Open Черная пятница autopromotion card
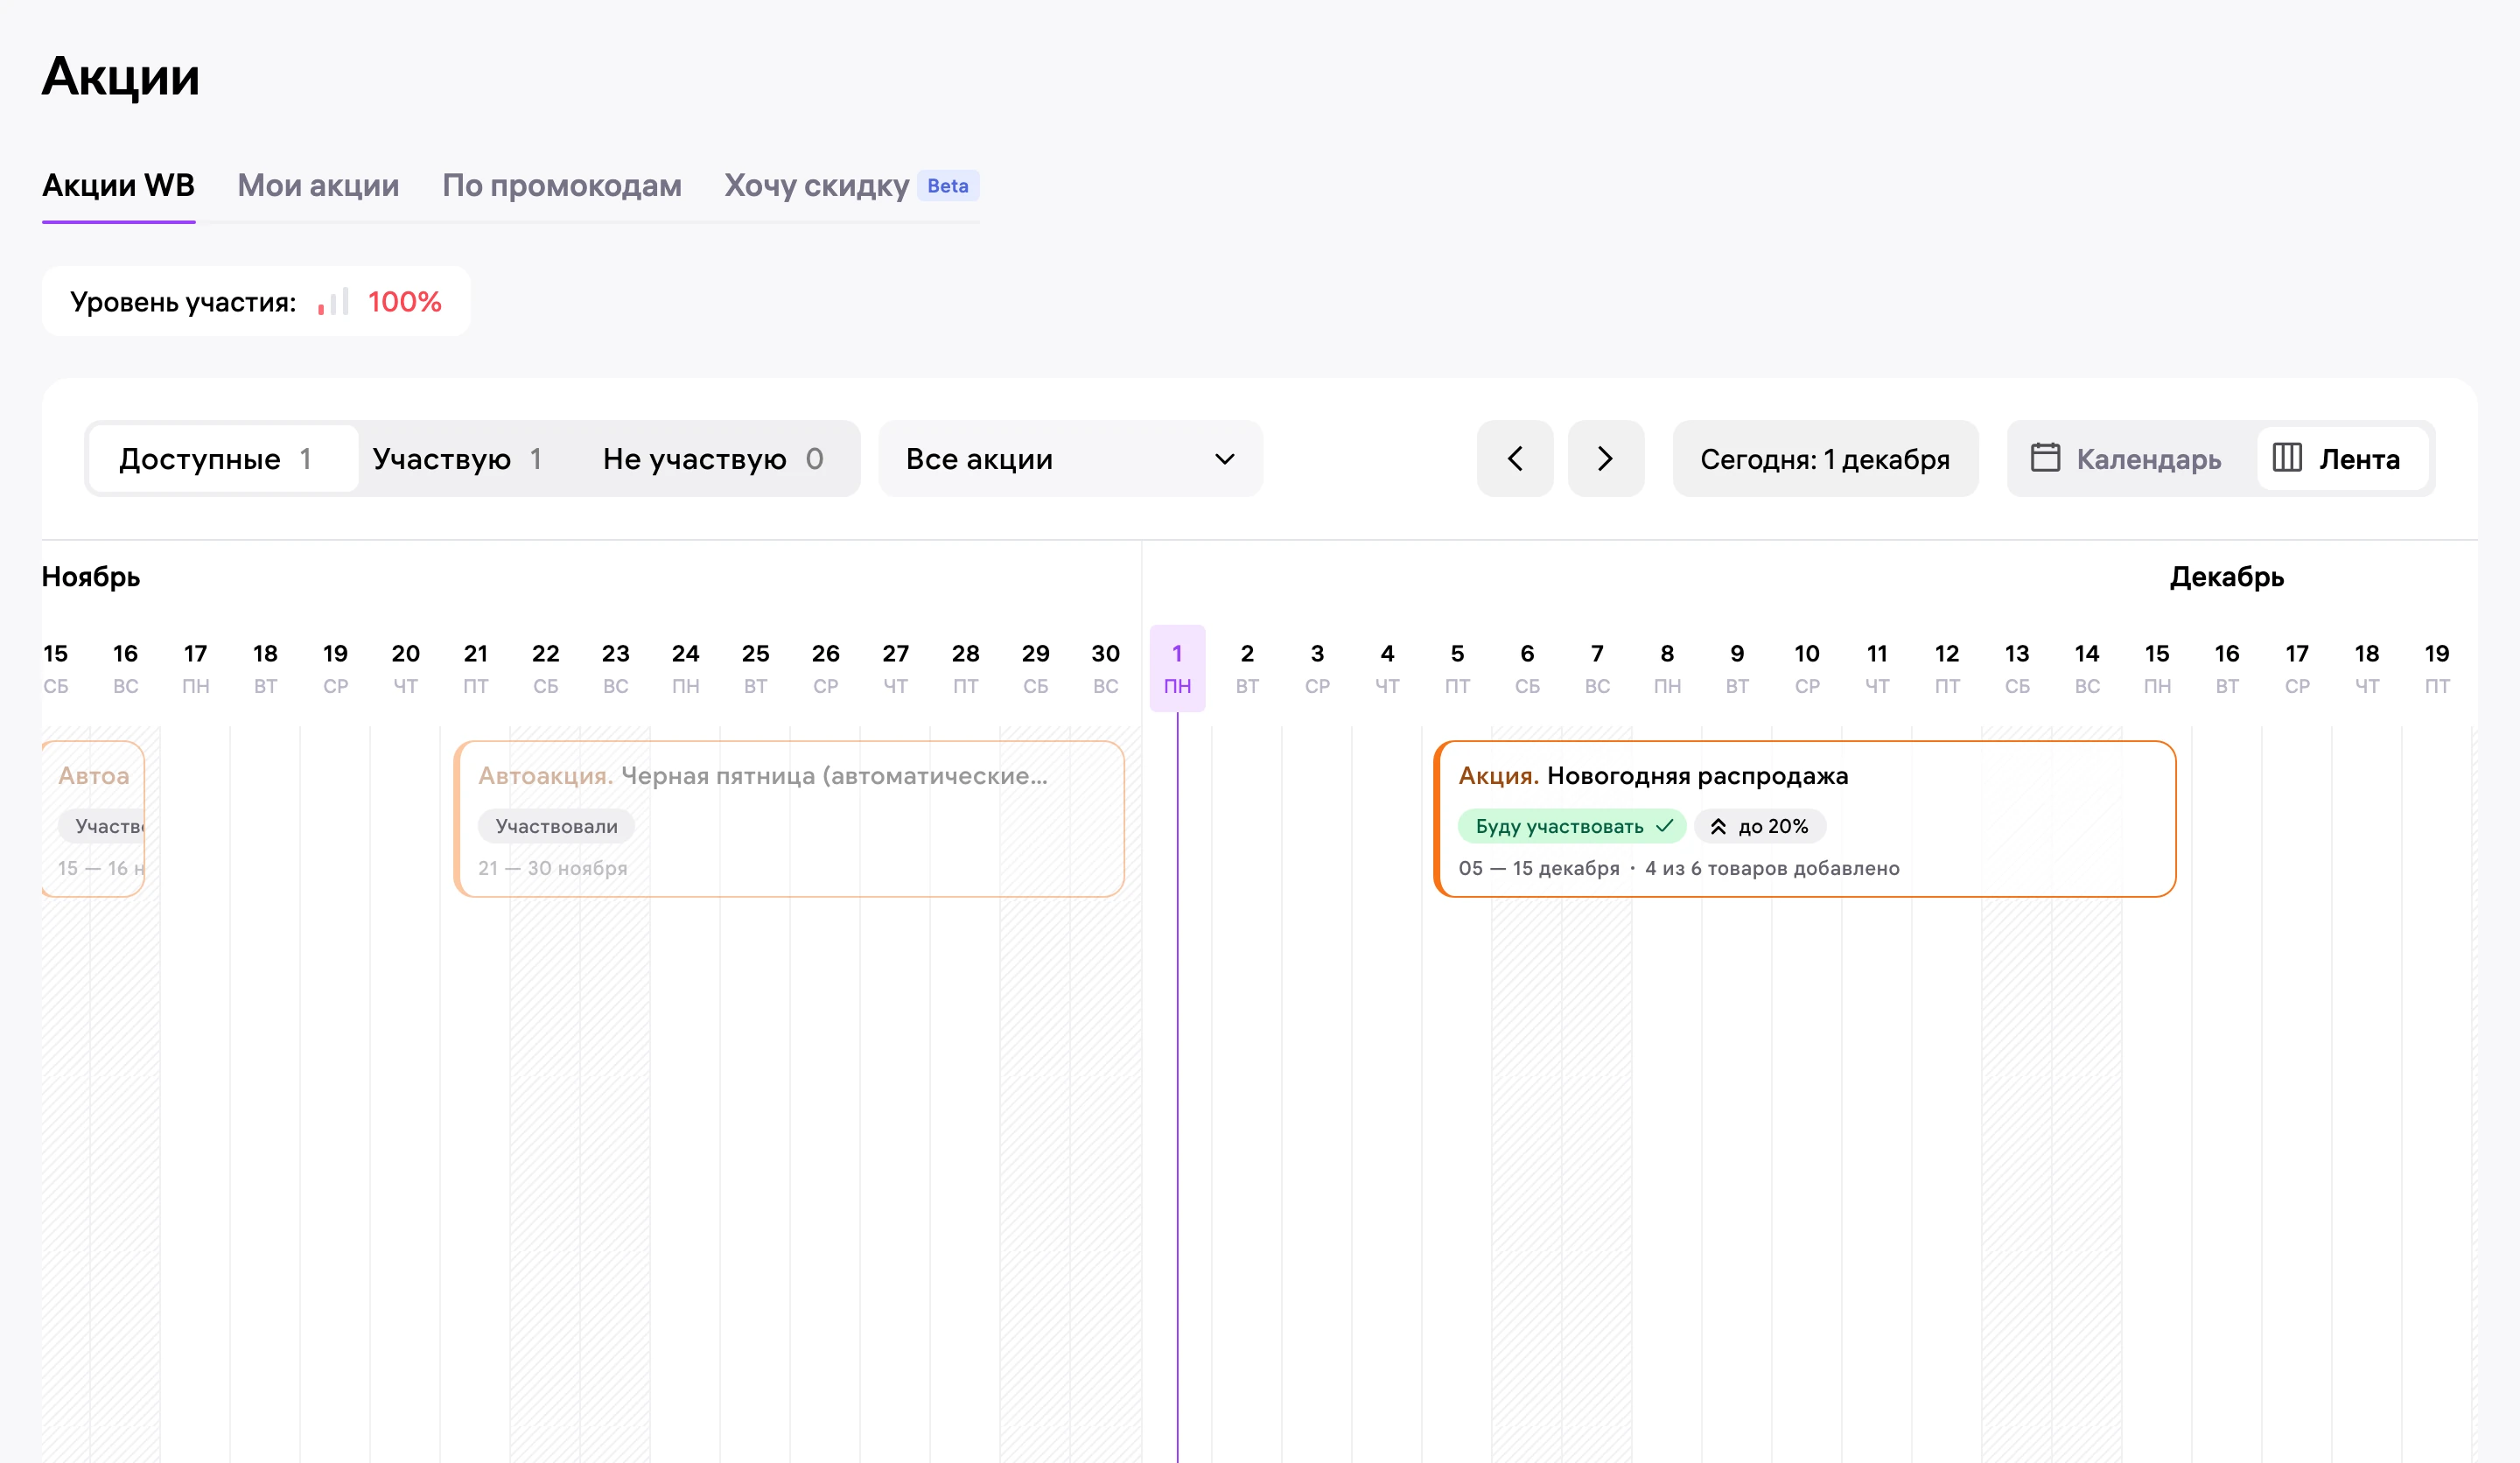Image resolution: width=2520 pixels, height=1463 pixels. [789, 819]
